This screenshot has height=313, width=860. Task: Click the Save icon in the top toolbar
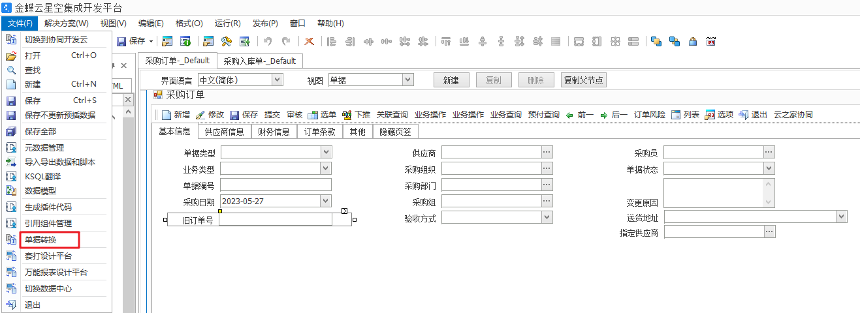click(x=121, y=41)
